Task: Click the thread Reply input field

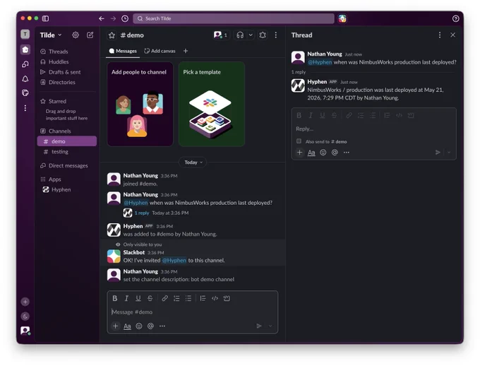Action: (x=374, y=129)
